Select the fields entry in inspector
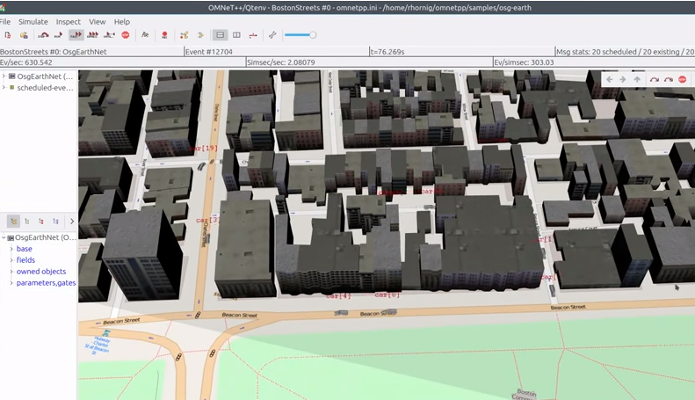Viewport: 695px width, 400px height. point(25,260)
